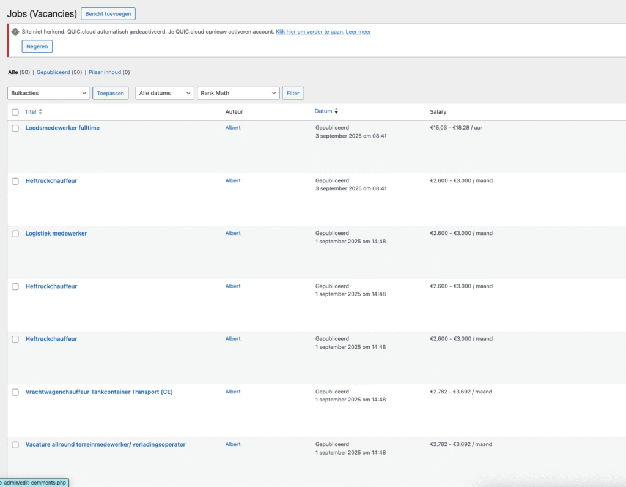Open the Leer meer link
Screen dimensions: 626x487
tap(358, 32)
